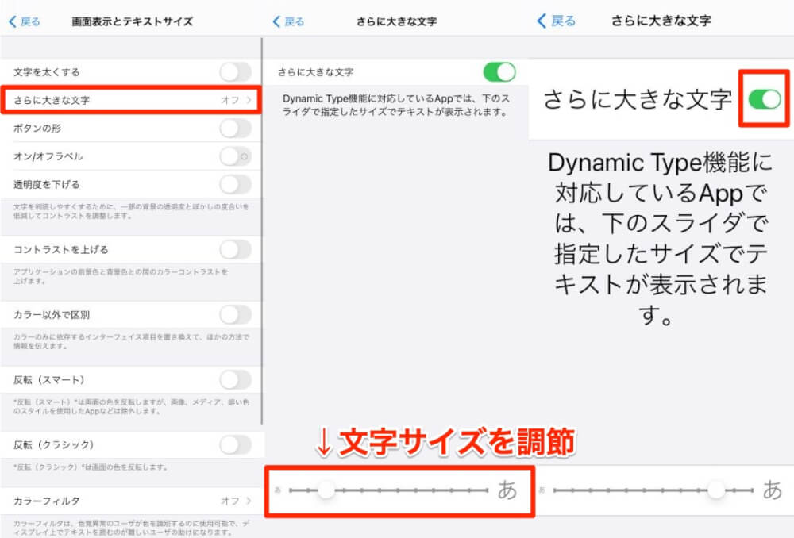
Task: Enable the コントラストを上げる switch
Action: pos(235,248)
